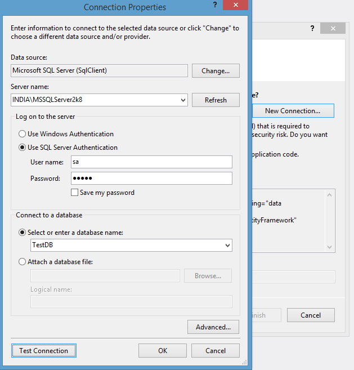Open the TestDB database name dropdown
354x370 pixels.
227,246
